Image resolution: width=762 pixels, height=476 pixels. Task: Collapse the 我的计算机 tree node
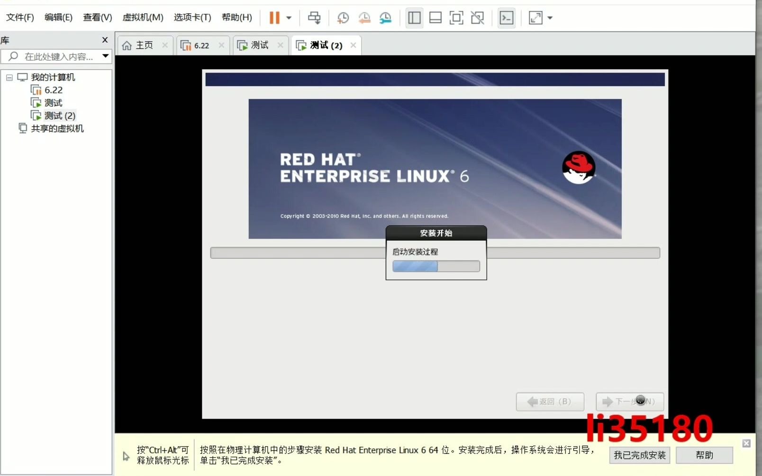coord(9,77)
